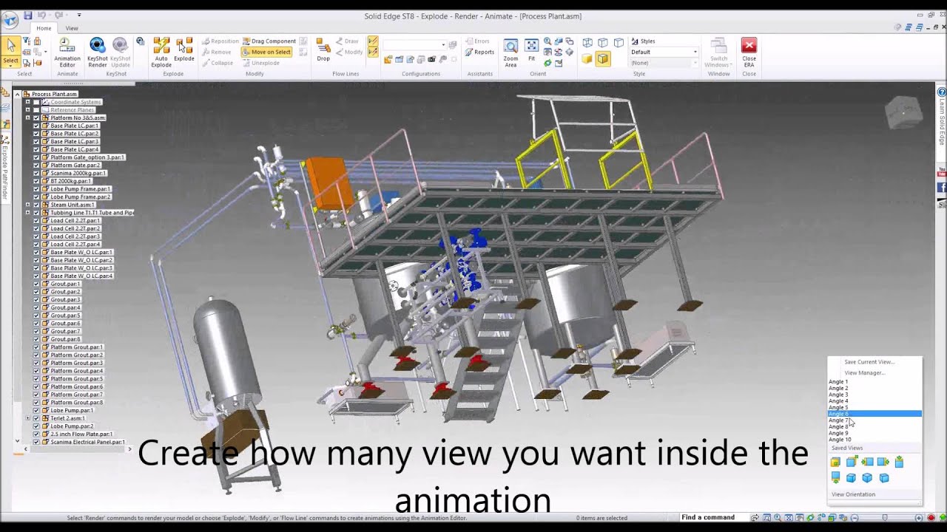Select the Explode command
This screenshot has height=532, width=947.
(x=184, y=50)
